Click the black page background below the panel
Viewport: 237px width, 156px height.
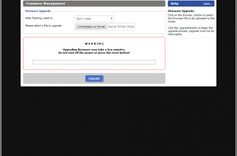click(x=118, y=122)
